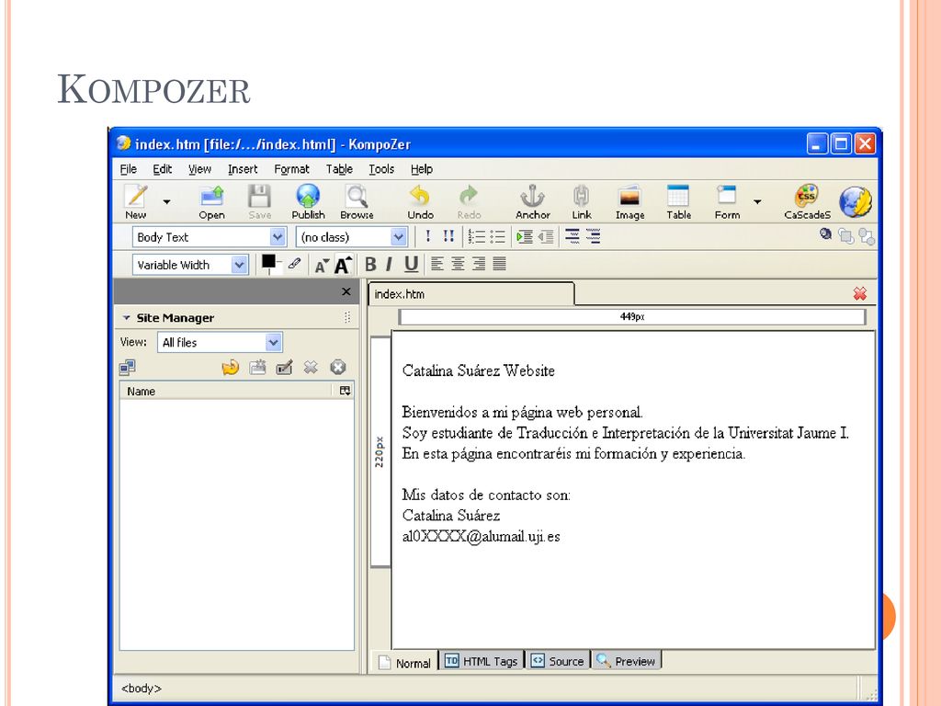Toggle Italic formatting
Screen dimensions: 941x706
[389, 264]
